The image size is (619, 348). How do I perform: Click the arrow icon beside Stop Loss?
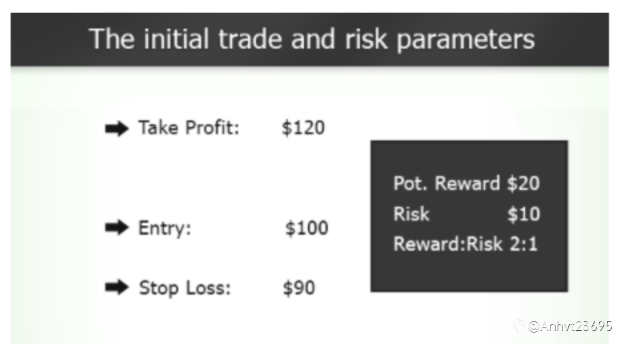click(116, 288)
